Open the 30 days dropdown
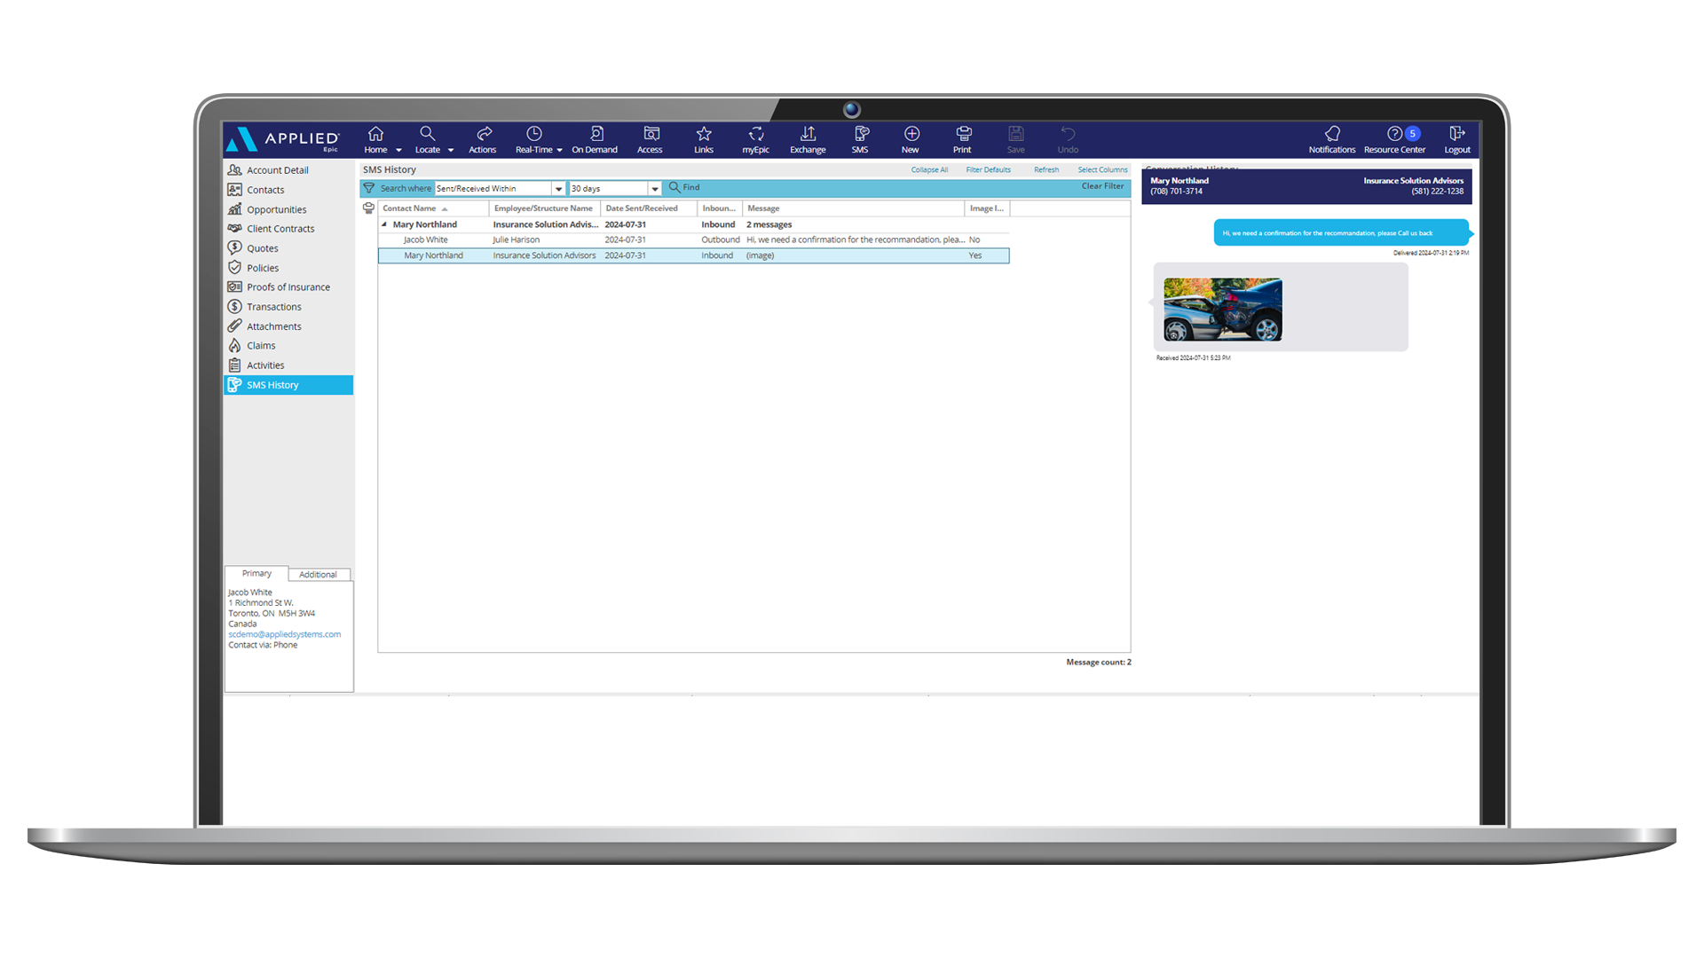The image size is (1704, 958). pyautogui.click(x=655, y=189)
